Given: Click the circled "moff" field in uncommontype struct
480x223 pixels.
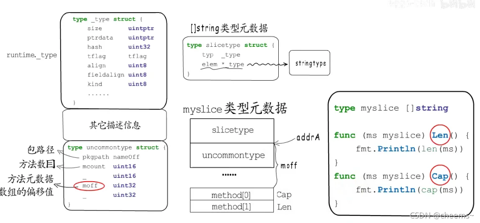Looking at the screenshot, I should [x=90, y=185].
